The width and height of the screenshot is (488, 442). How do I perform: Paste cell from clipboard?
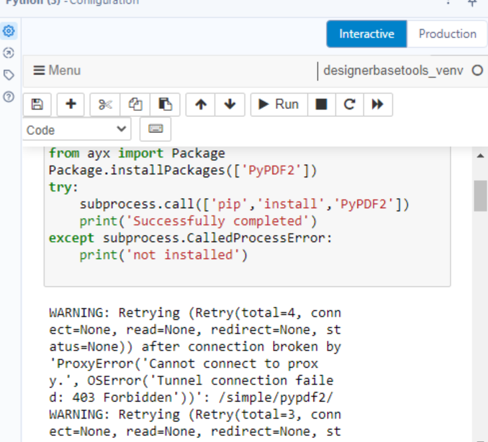[165, 104]
